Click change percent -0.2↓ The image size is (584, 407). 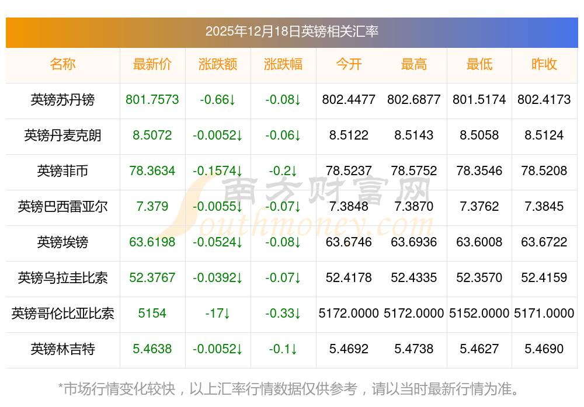(x=283, y=171)
